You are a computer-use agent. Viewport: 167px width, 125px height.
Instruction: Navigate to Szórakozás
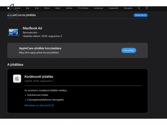tap(99, 8)
